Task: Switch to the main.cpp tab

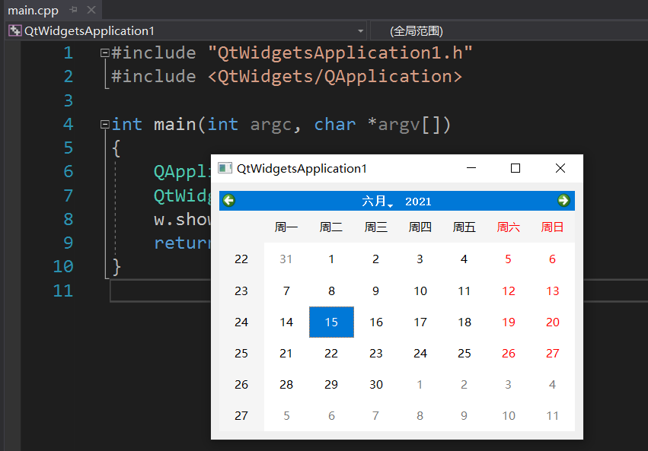Action: (x=34, y=11)
